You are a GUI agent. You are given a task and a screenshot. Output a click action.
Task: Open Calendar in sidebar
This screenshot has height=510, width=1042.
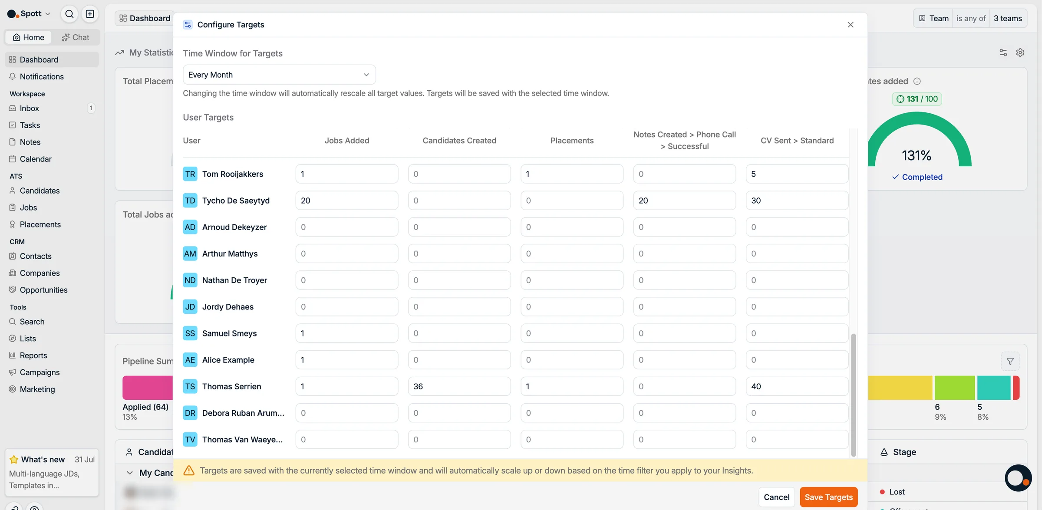[x=52, y=159]
